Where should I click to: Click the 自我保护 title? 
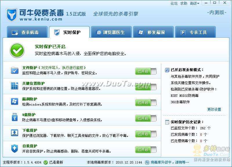pos(30,146)
